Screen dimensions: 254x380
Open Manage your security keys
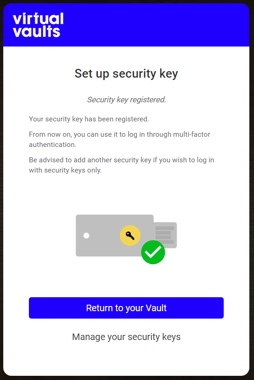126,337
